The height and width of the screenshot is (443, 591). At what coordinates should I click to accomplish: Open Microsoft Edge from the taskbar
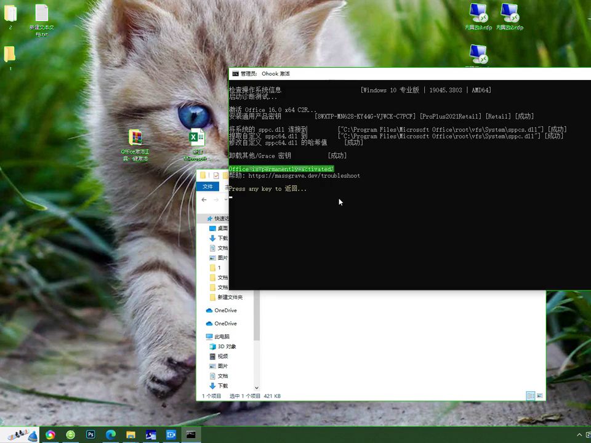(111, 435)
